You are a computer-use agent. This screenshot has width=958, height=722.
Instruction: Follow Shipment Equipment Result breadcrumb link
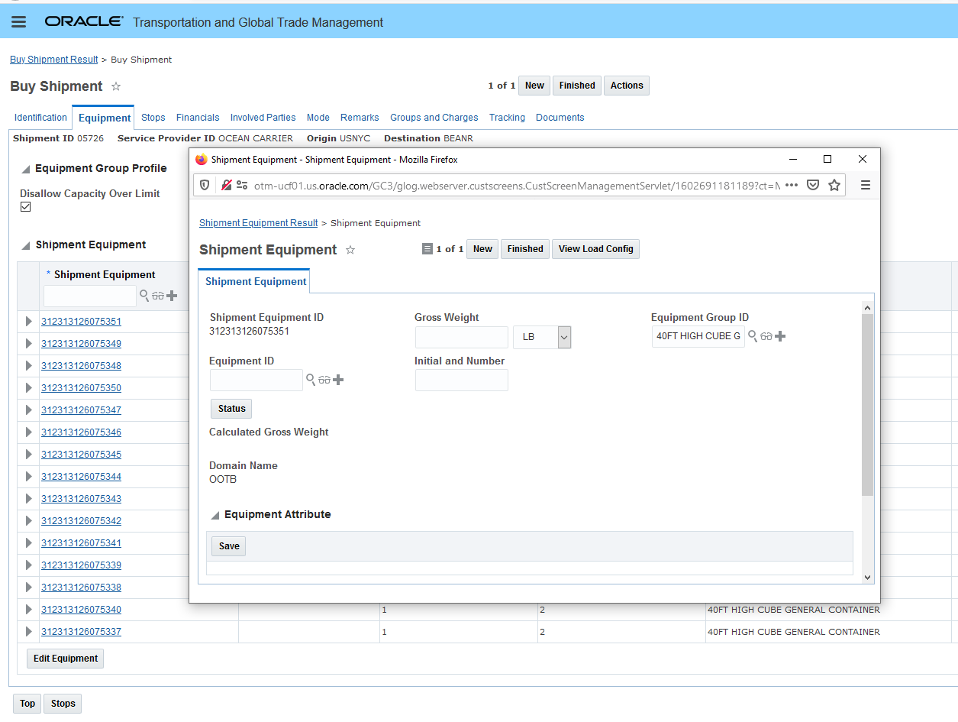pos(259,223)
